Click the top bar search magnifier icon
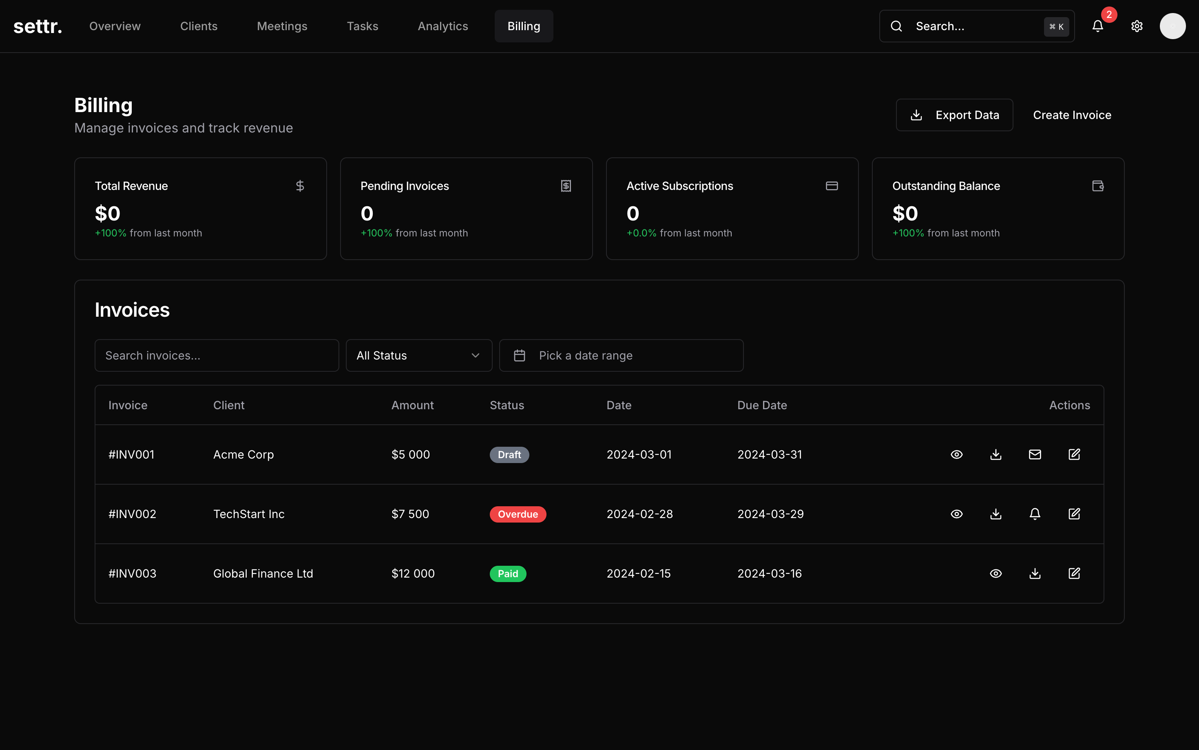 896,26
